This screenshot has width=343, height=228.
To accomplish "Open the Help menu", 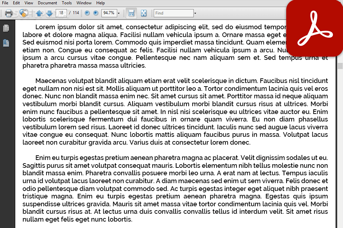I will [x=101, y=3].
